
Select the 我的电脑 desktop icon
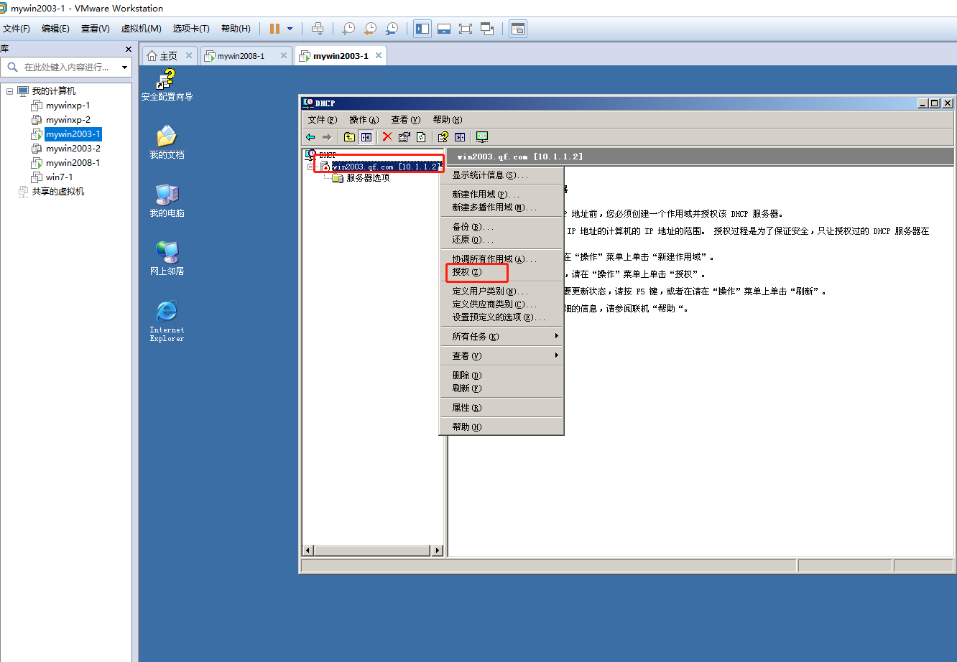(167, 200)
